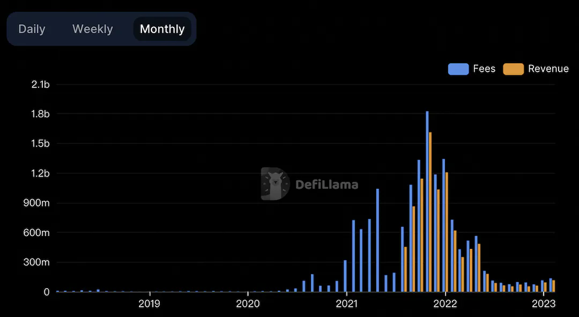Select the tallest blue Fees bar
The width and height of the screenshot is (579, 317).
click(x=427, y=201)
